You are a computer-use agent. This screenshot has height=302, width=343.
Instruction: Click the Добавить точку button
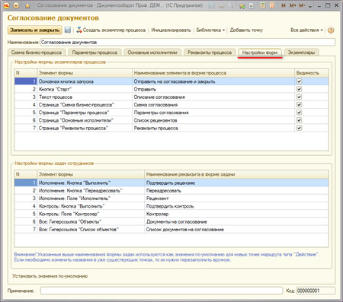(x=246, y=30)
